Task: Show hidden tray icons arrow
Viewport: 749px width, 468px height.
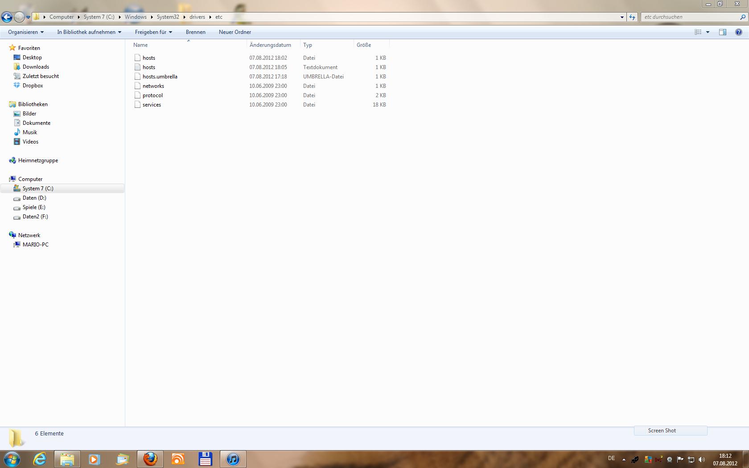Action: point(624,459)
